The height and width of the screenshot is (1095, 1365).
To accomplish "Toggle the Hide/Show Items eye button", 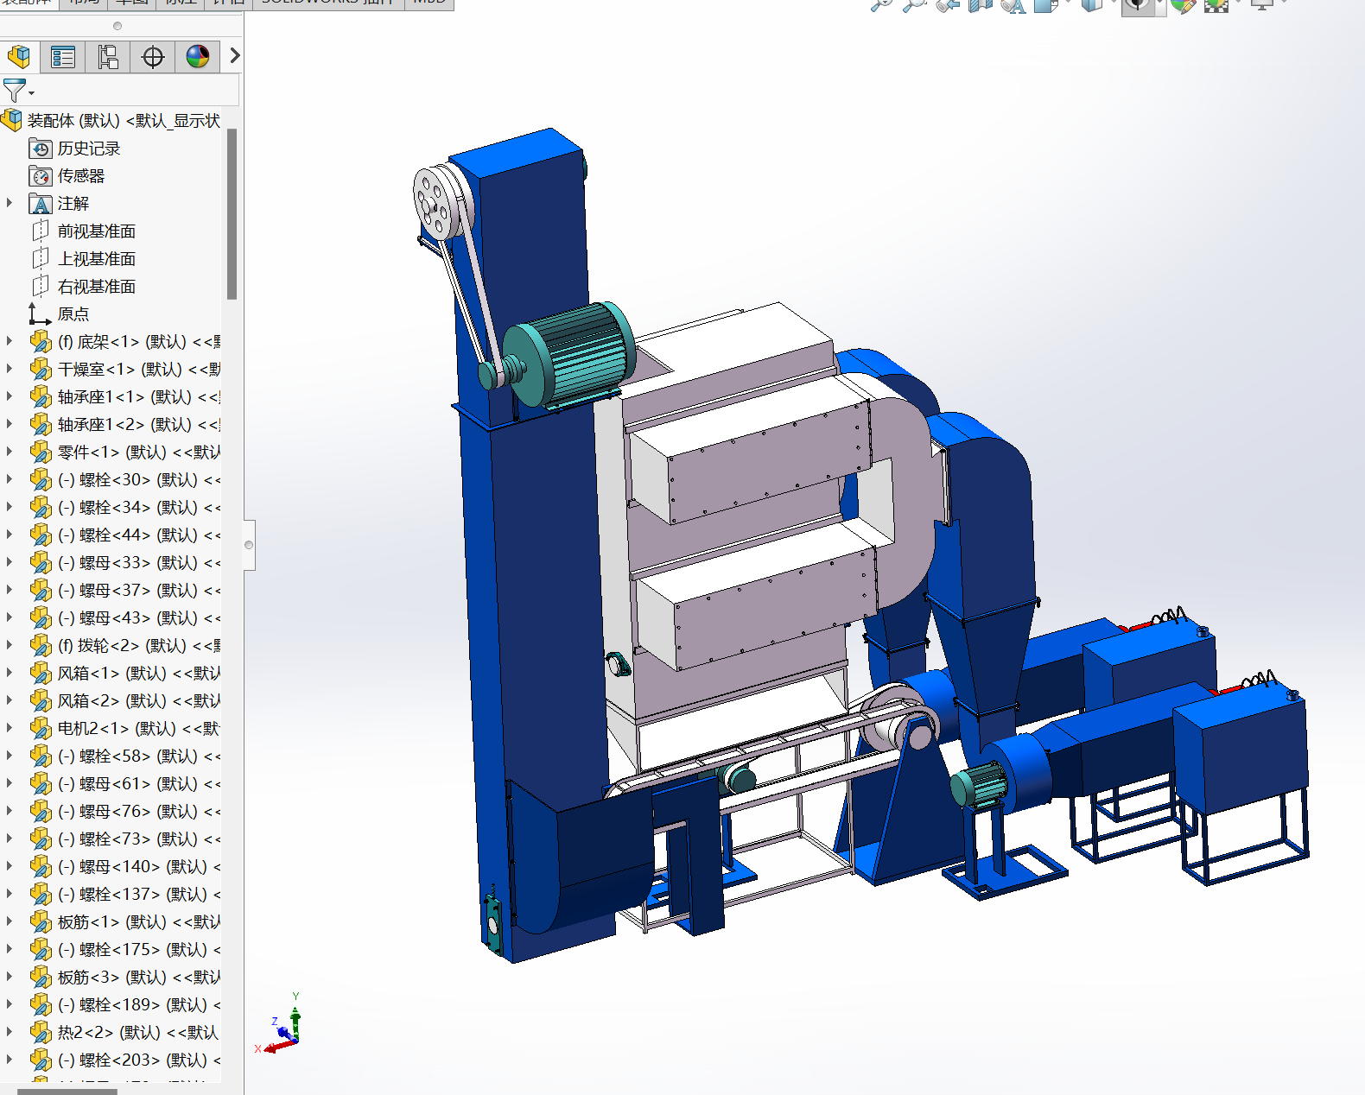I will [x=1138, y=5].
